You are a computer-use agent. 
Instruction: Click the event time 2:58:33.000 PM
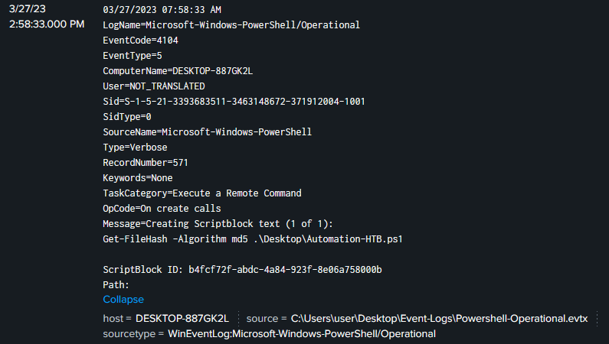point(47,24)
